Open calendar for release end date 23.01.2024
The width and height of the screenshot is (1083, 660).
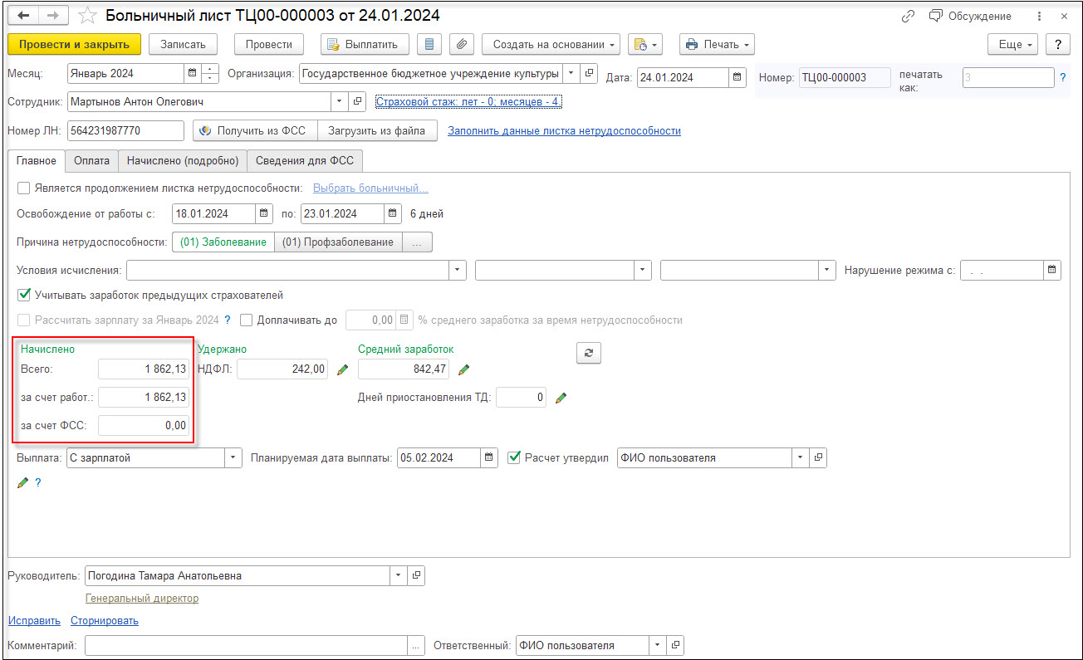click(393, 213)
